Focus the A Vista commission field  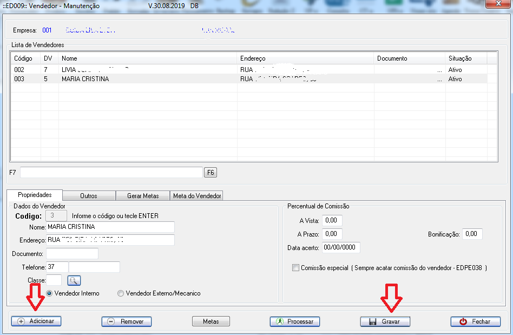[332, 220]
